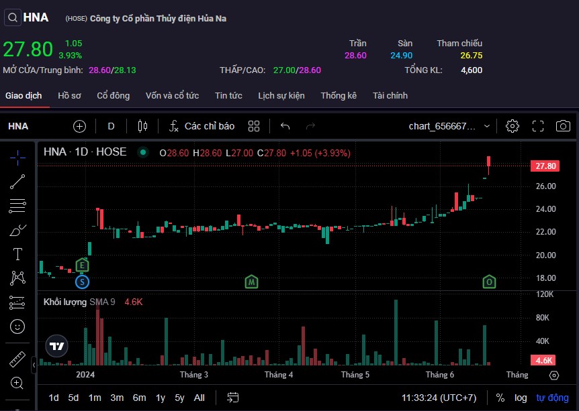
Task: Select the brush drawing tool
Action: pyautogui.click(x=18, y=230)
